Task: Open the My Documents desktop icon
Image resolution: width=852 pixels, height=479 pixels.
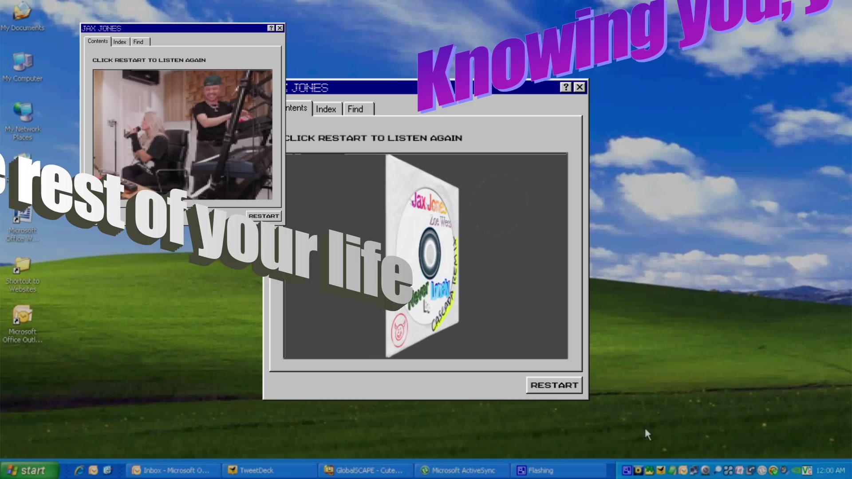Action: tap(22, 16)
